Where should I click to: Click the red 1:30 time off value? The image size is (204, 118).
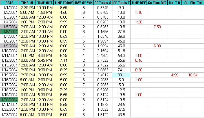(x=139, y=22)
